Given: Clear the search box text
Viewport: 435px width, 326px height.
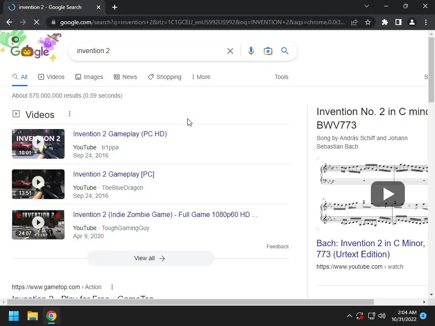Looking at the screenshot, I should (230, 51).
